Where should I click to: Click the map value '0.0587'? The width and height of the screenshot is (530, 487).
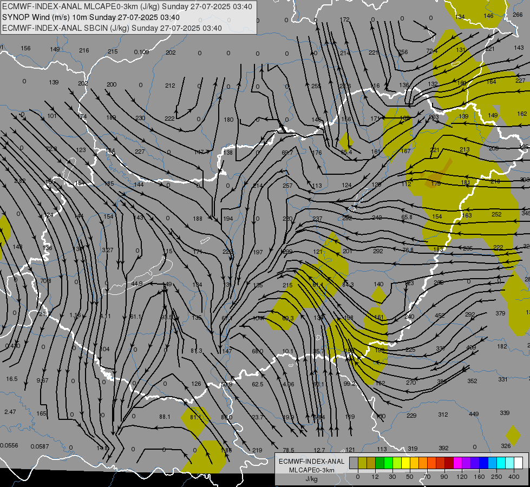(x=40, y=446)
